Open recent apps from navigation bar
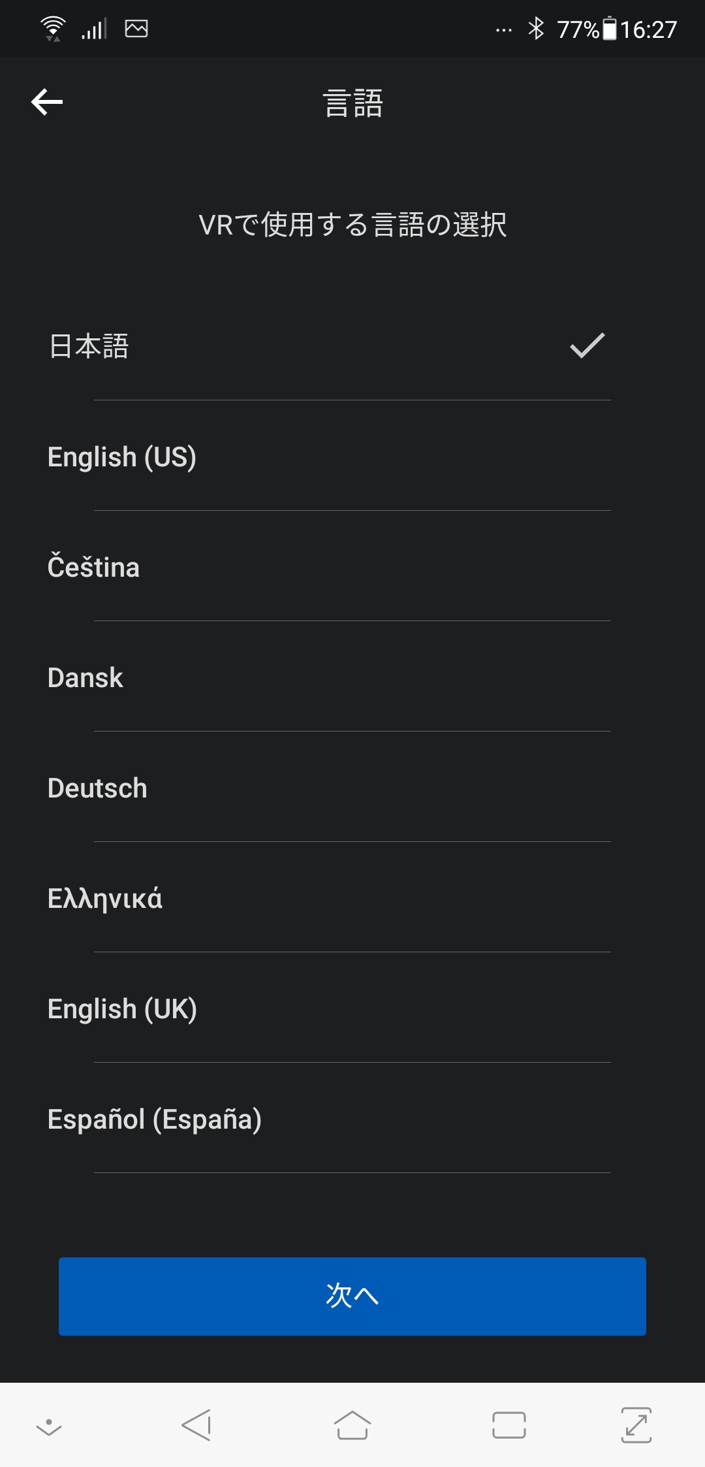705x1467 pixels. point(509,1425)
